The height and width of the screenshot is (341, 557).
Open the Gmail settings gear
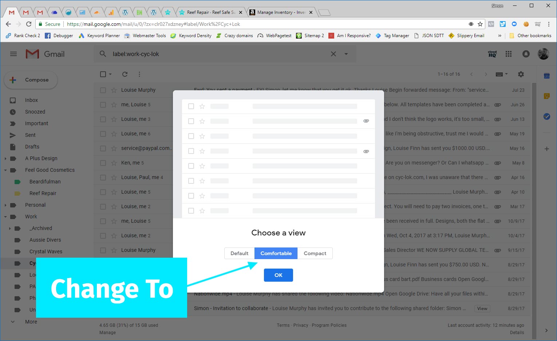coord(521,74)
